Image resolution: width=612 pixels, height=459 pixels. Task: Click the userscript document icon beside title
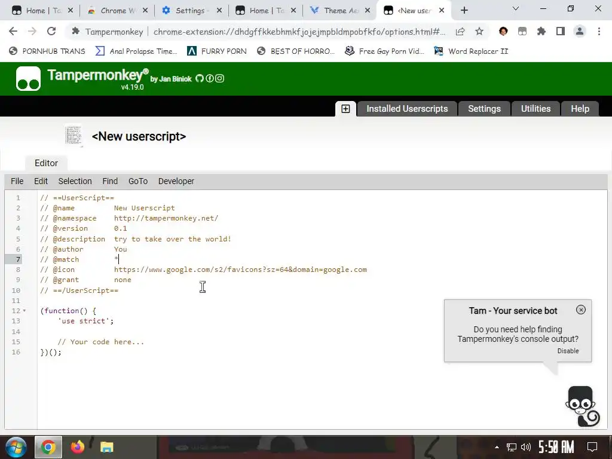pos(74,136)
